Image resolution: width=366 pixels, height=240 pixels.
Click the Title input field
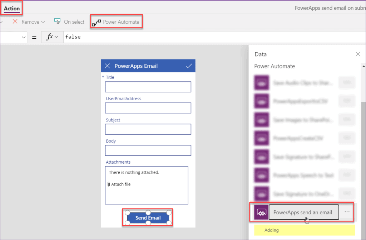tap(148, 87)
